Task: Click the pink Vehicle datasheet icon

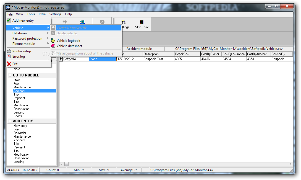Action: 53,46
